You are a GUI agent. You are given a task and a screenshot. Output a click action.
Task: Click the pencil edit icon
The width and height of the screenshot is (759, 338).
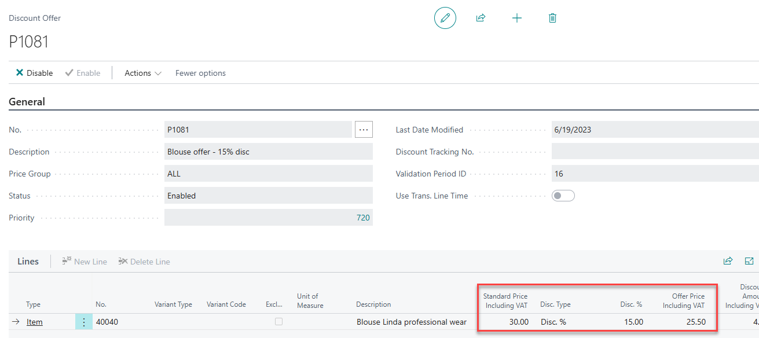tap(445, 19)
